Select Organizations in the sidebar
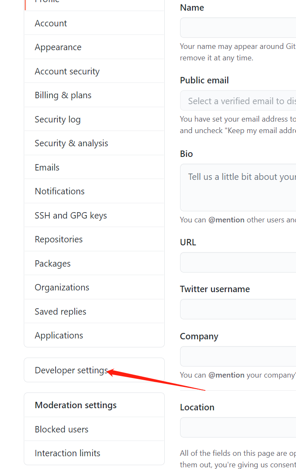296x469 pixels. [62, 287]
